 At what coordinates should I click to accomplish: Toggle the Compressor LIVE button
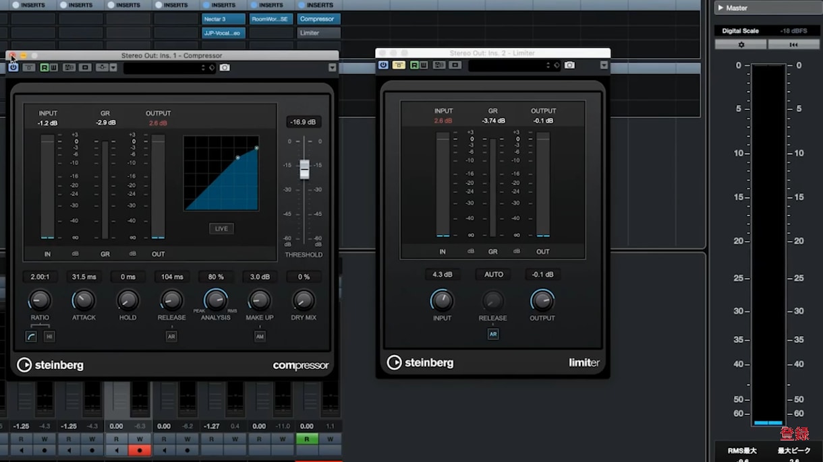[221, 228]
